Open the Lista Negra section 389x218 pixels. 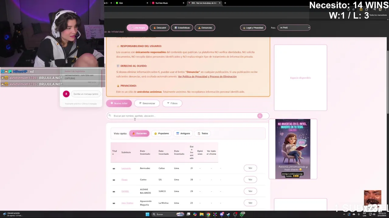137,28
